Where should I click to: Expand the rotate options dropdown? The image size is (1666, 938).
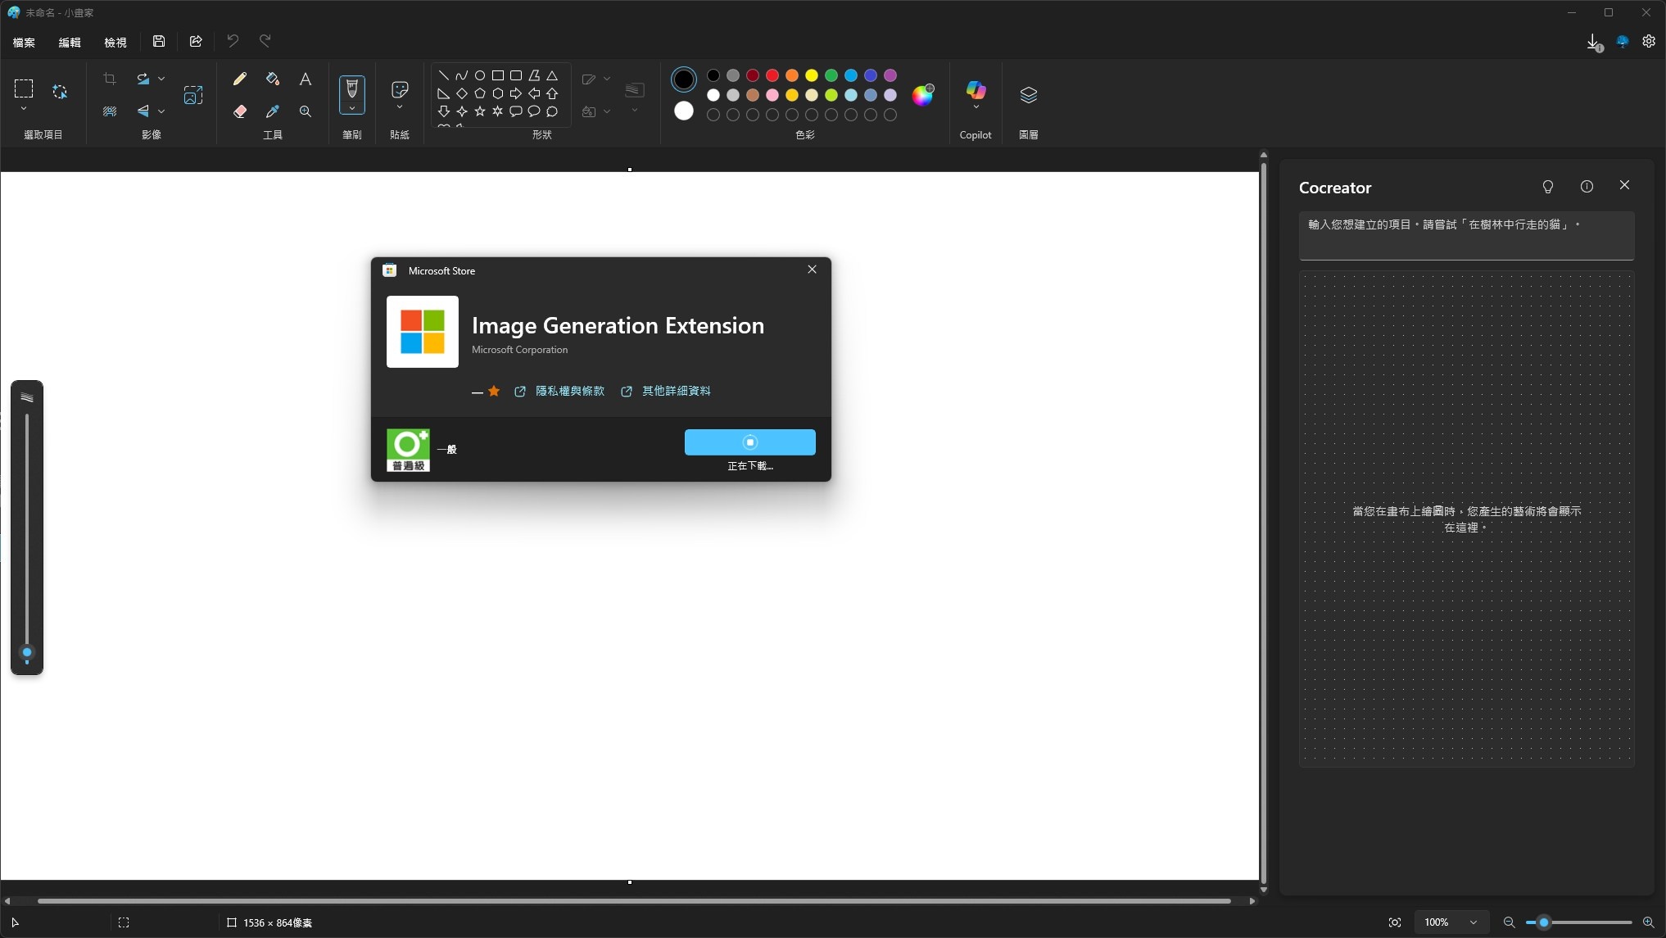(161, 79)
